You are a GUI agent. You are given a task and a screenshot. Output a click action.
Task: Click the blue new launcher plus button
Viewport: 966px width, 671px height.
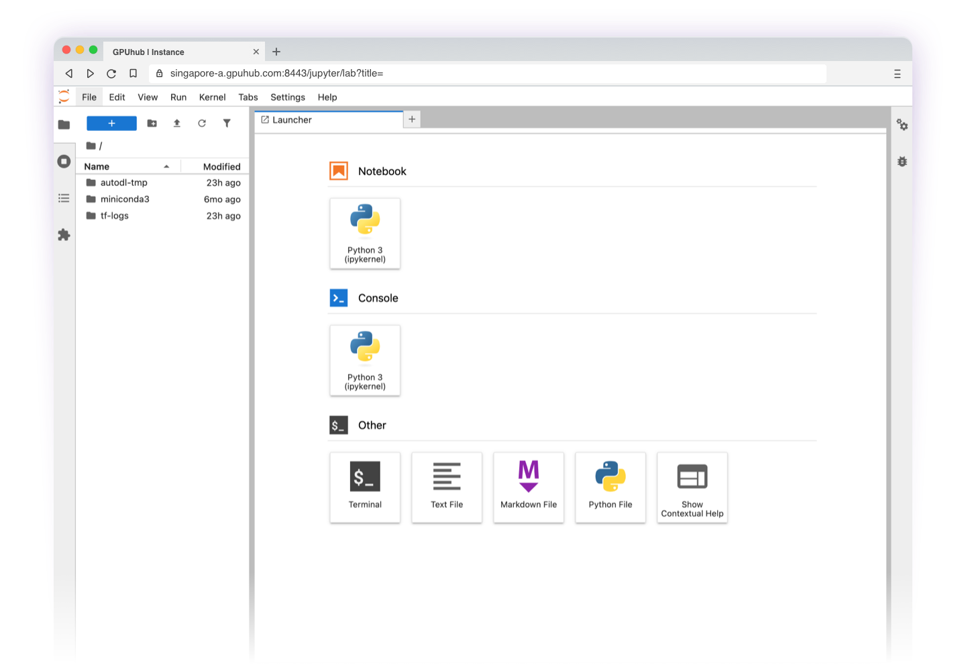[111, 123]
